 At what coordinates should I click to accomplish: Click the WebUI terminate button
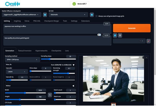(80, 4)
